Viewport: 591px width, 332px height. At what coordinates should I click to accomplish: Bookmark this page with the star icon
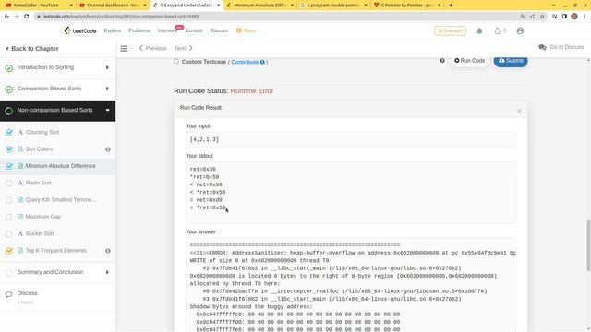tap(542, 17)
